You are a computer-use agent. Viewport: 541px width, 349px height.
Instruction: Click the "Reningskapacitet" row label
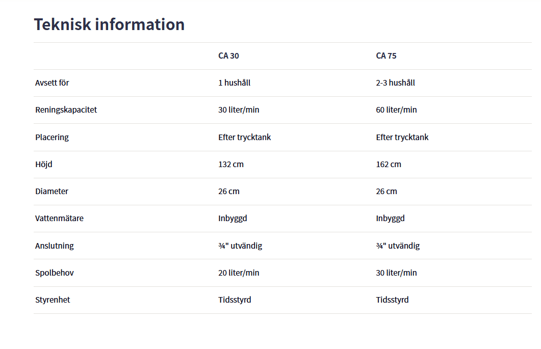(66, 110)
